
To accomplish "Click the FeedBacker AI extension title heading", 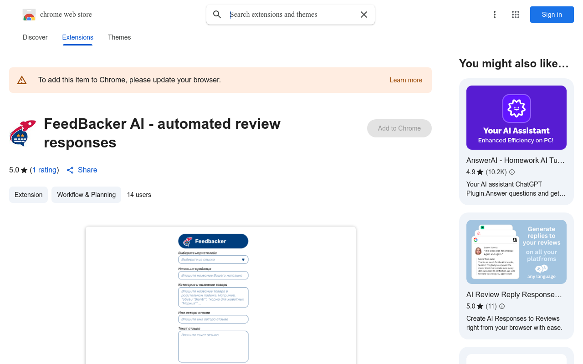I will (x=162, y=133).
